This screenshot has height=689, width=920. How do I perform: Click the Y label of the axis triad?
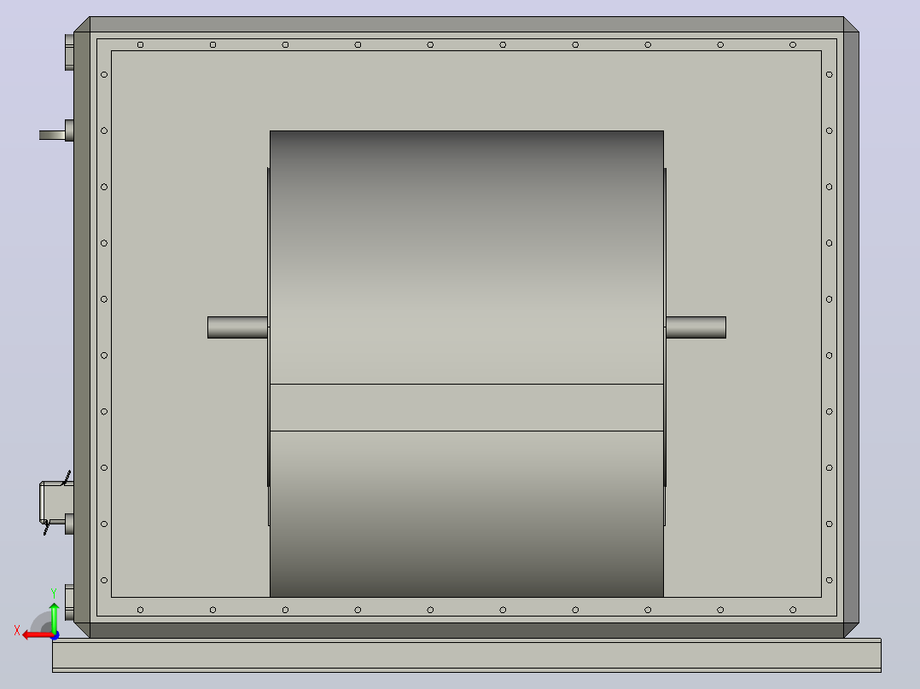pos(54,593)
